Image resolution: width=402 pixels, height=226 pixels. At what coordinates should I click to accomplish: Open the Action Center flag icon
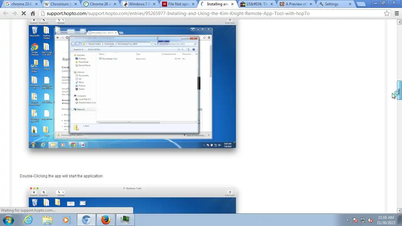[355, 220]
